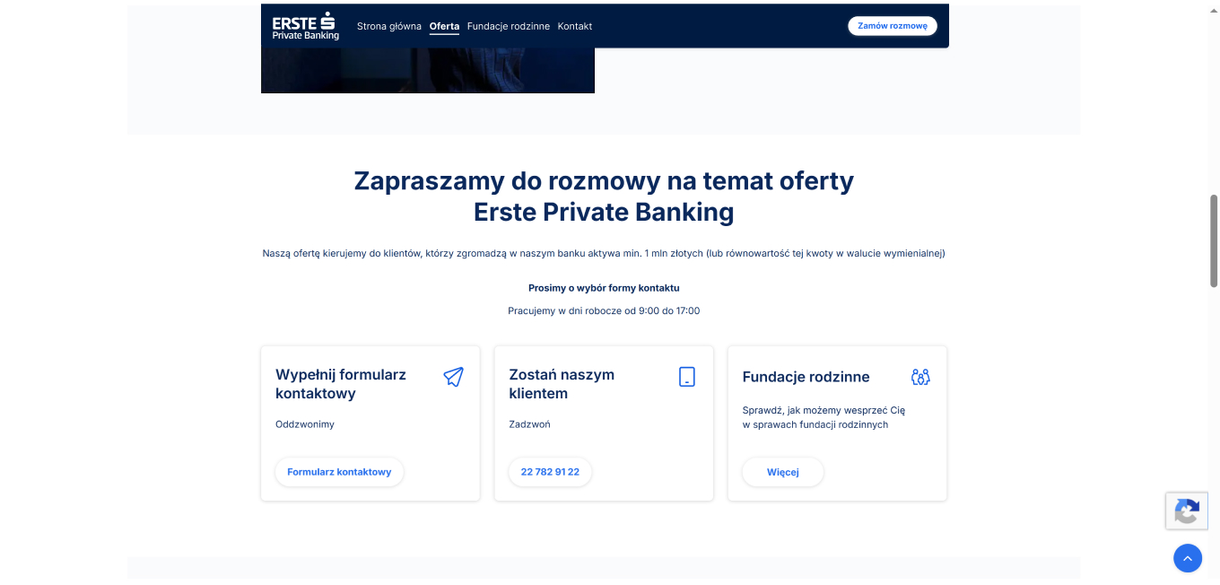This screenshot has width=1220, height=585.
Task: Open Strona główna in navigation
Action: (x=389, y=26)
